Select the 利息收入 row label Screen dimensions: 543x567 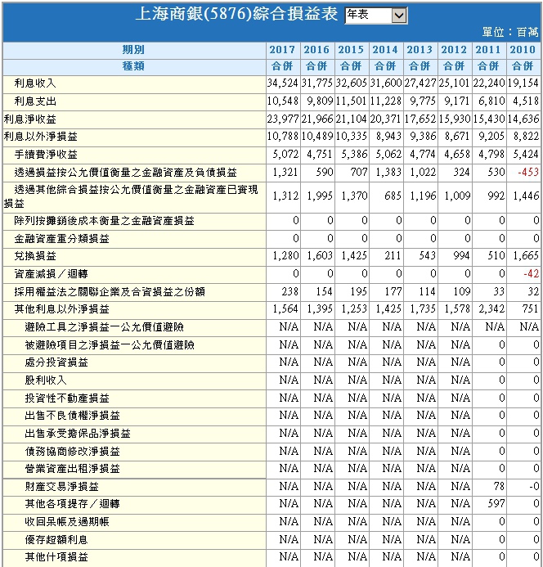[x=35, y=83]
